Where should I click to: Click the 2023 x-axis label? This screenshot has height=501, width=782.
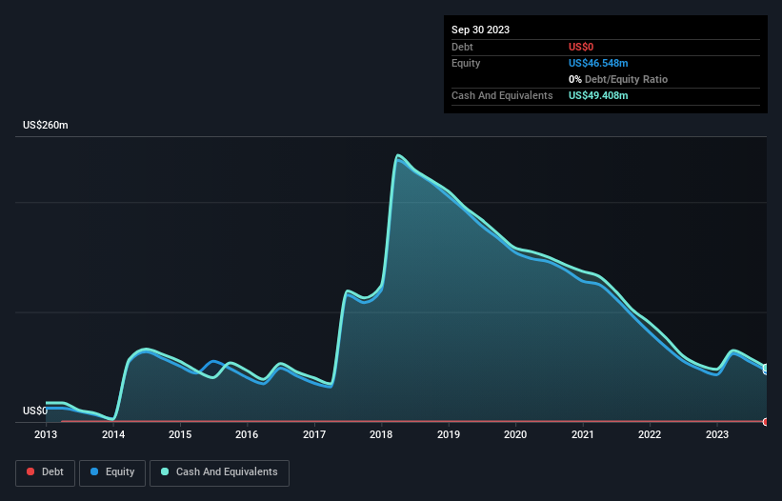coord(716,434)
